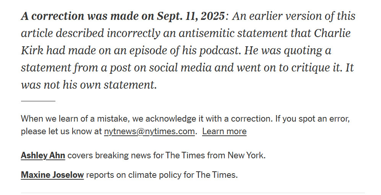Open the nytnews@nytimes.com email link
The width and height of the screenshot is (381, 195).
tap(149, 132)
